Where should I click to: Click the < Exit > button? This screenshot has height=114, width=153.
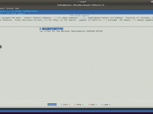click(66, 104)
